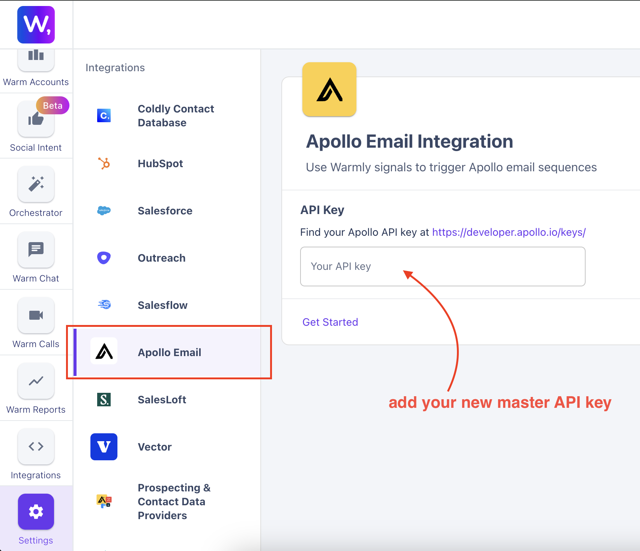Click the Salesflow logo icon
Image resolution: width=640 pixels, height=551 pixels.
tap(104, 304)
